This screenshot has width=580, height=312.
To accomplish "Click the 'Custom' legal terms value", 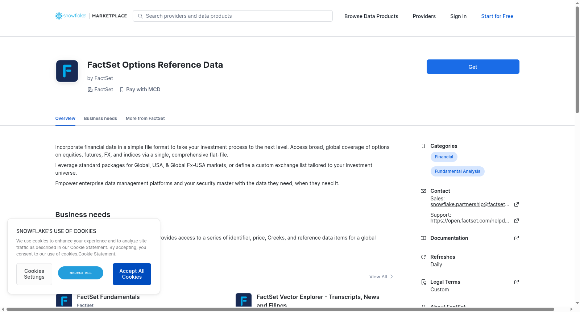I will click(440, 290).
